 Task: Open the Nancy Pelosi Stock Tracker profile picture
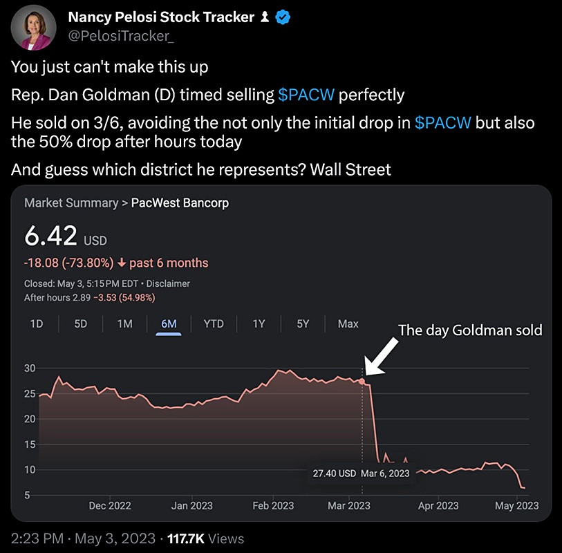point(33,28)
